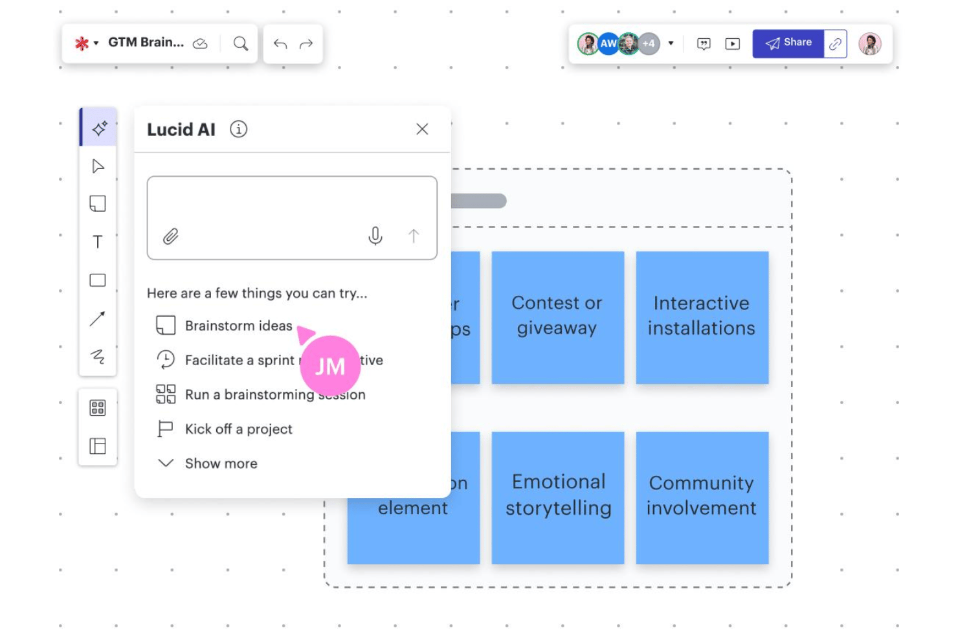Choose Facilitate a sprint retrospective suggestion
The height and width of the screenshot is (639, 958).
tap(269, 360)
